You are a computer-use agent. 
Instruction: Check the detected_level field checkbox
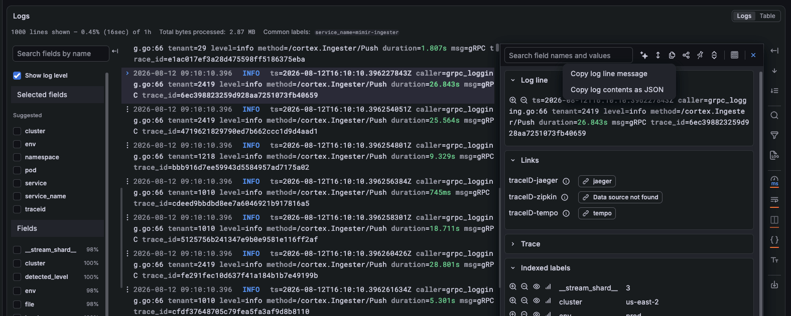click(17, 277)
